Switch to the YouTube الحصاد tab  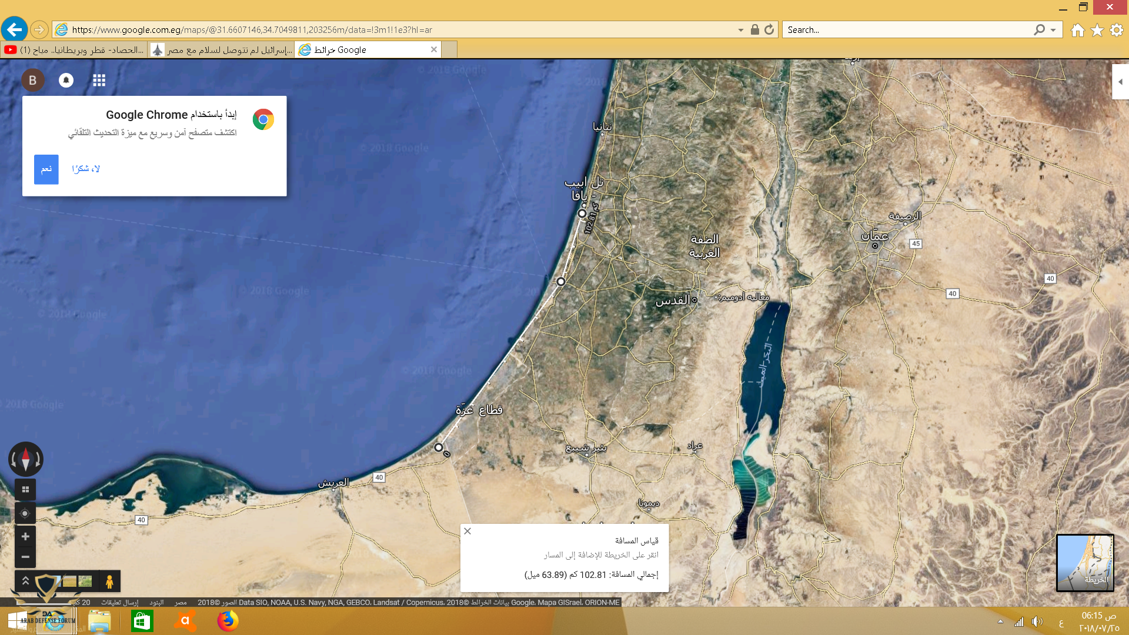coord(74,50)
